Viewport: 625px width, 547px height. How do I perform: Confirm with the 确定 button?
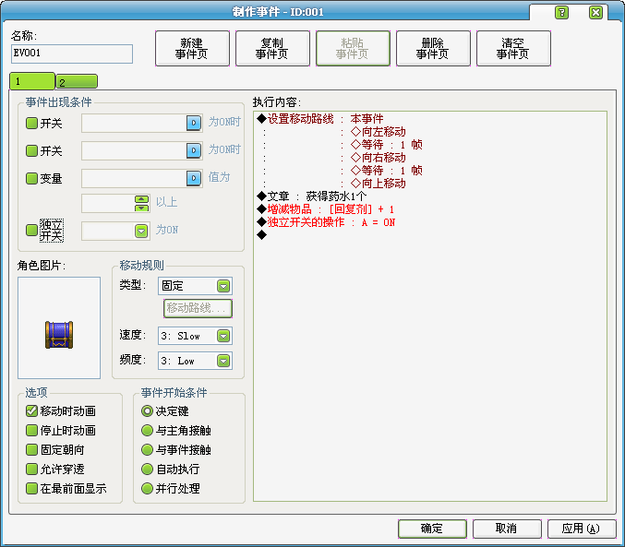point(432,529)
